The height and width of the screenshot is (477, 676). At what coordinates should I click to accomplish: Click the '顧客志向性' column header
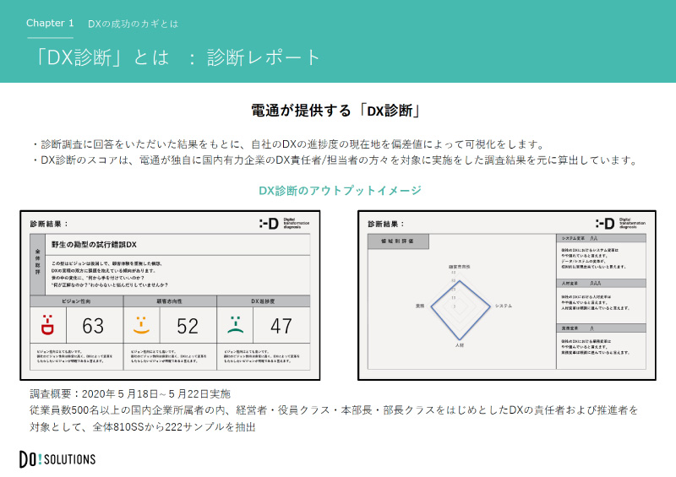tap(170, 301)
